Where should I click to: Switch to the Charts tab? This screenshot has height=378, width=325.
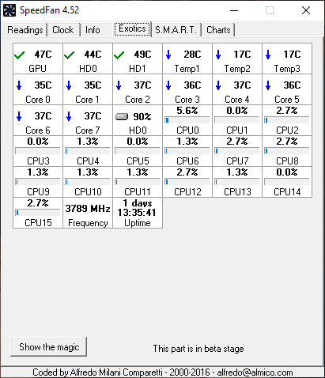(x=218, y=30)
